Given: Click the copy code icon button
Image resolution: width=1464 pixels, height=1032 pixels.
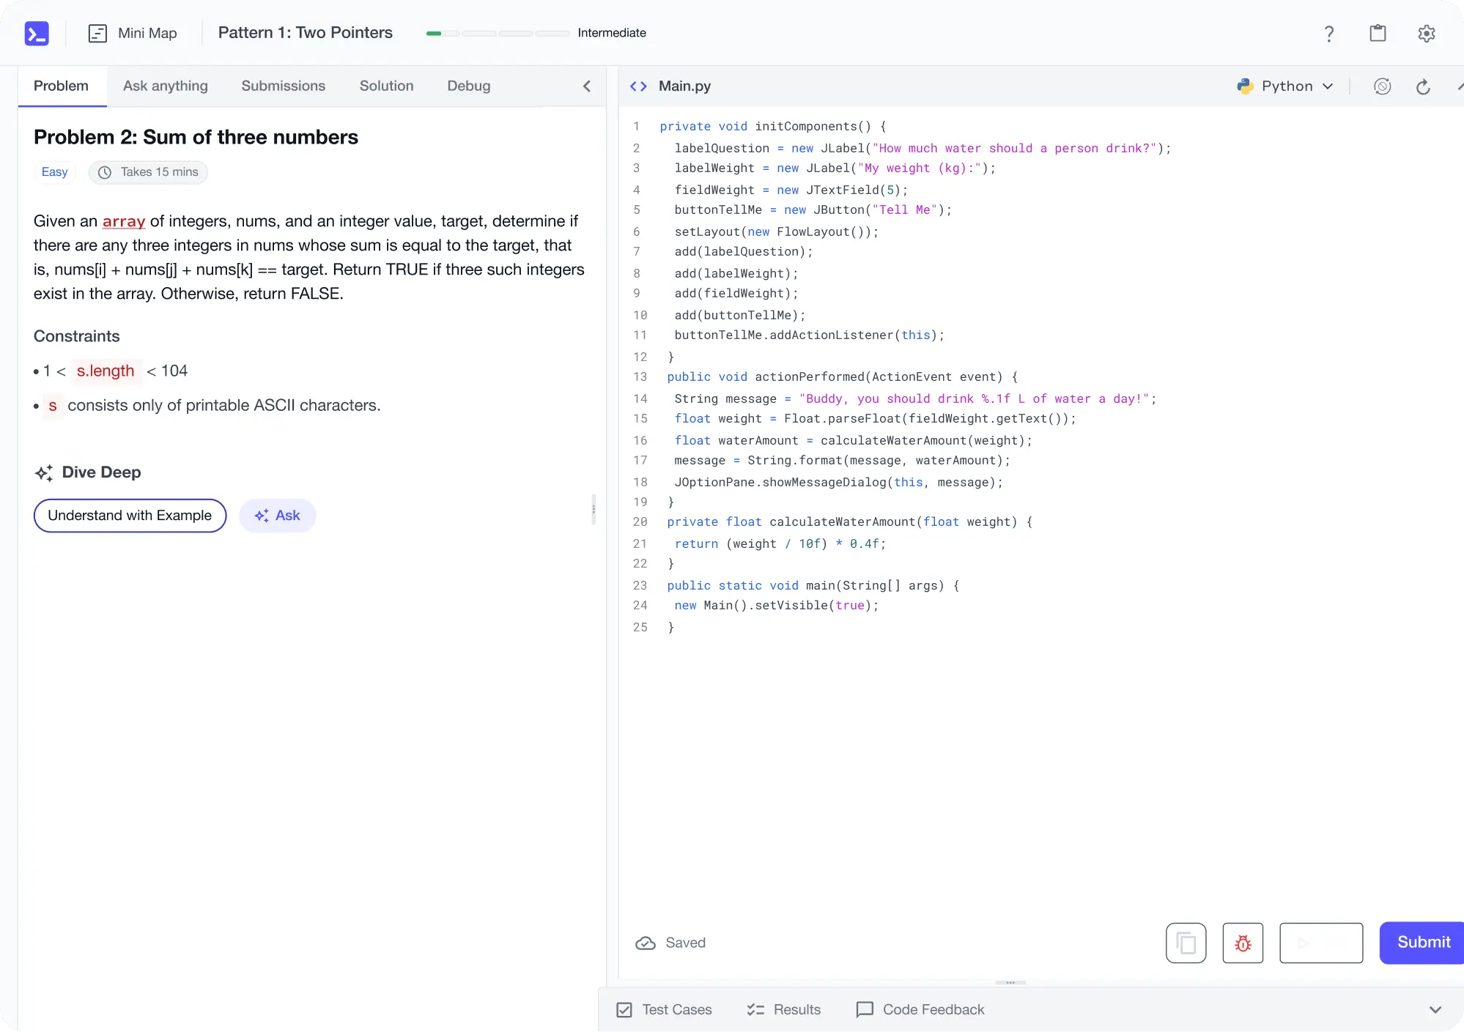Looking at the screenshot, I should (1186, 943).
